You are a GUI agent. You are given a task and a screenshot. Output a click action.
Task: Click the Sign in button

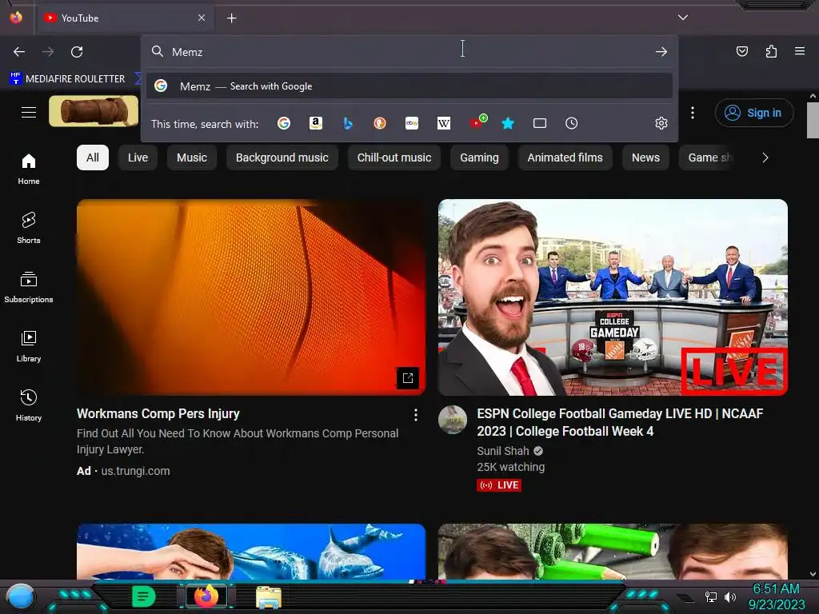click(754, 113)
